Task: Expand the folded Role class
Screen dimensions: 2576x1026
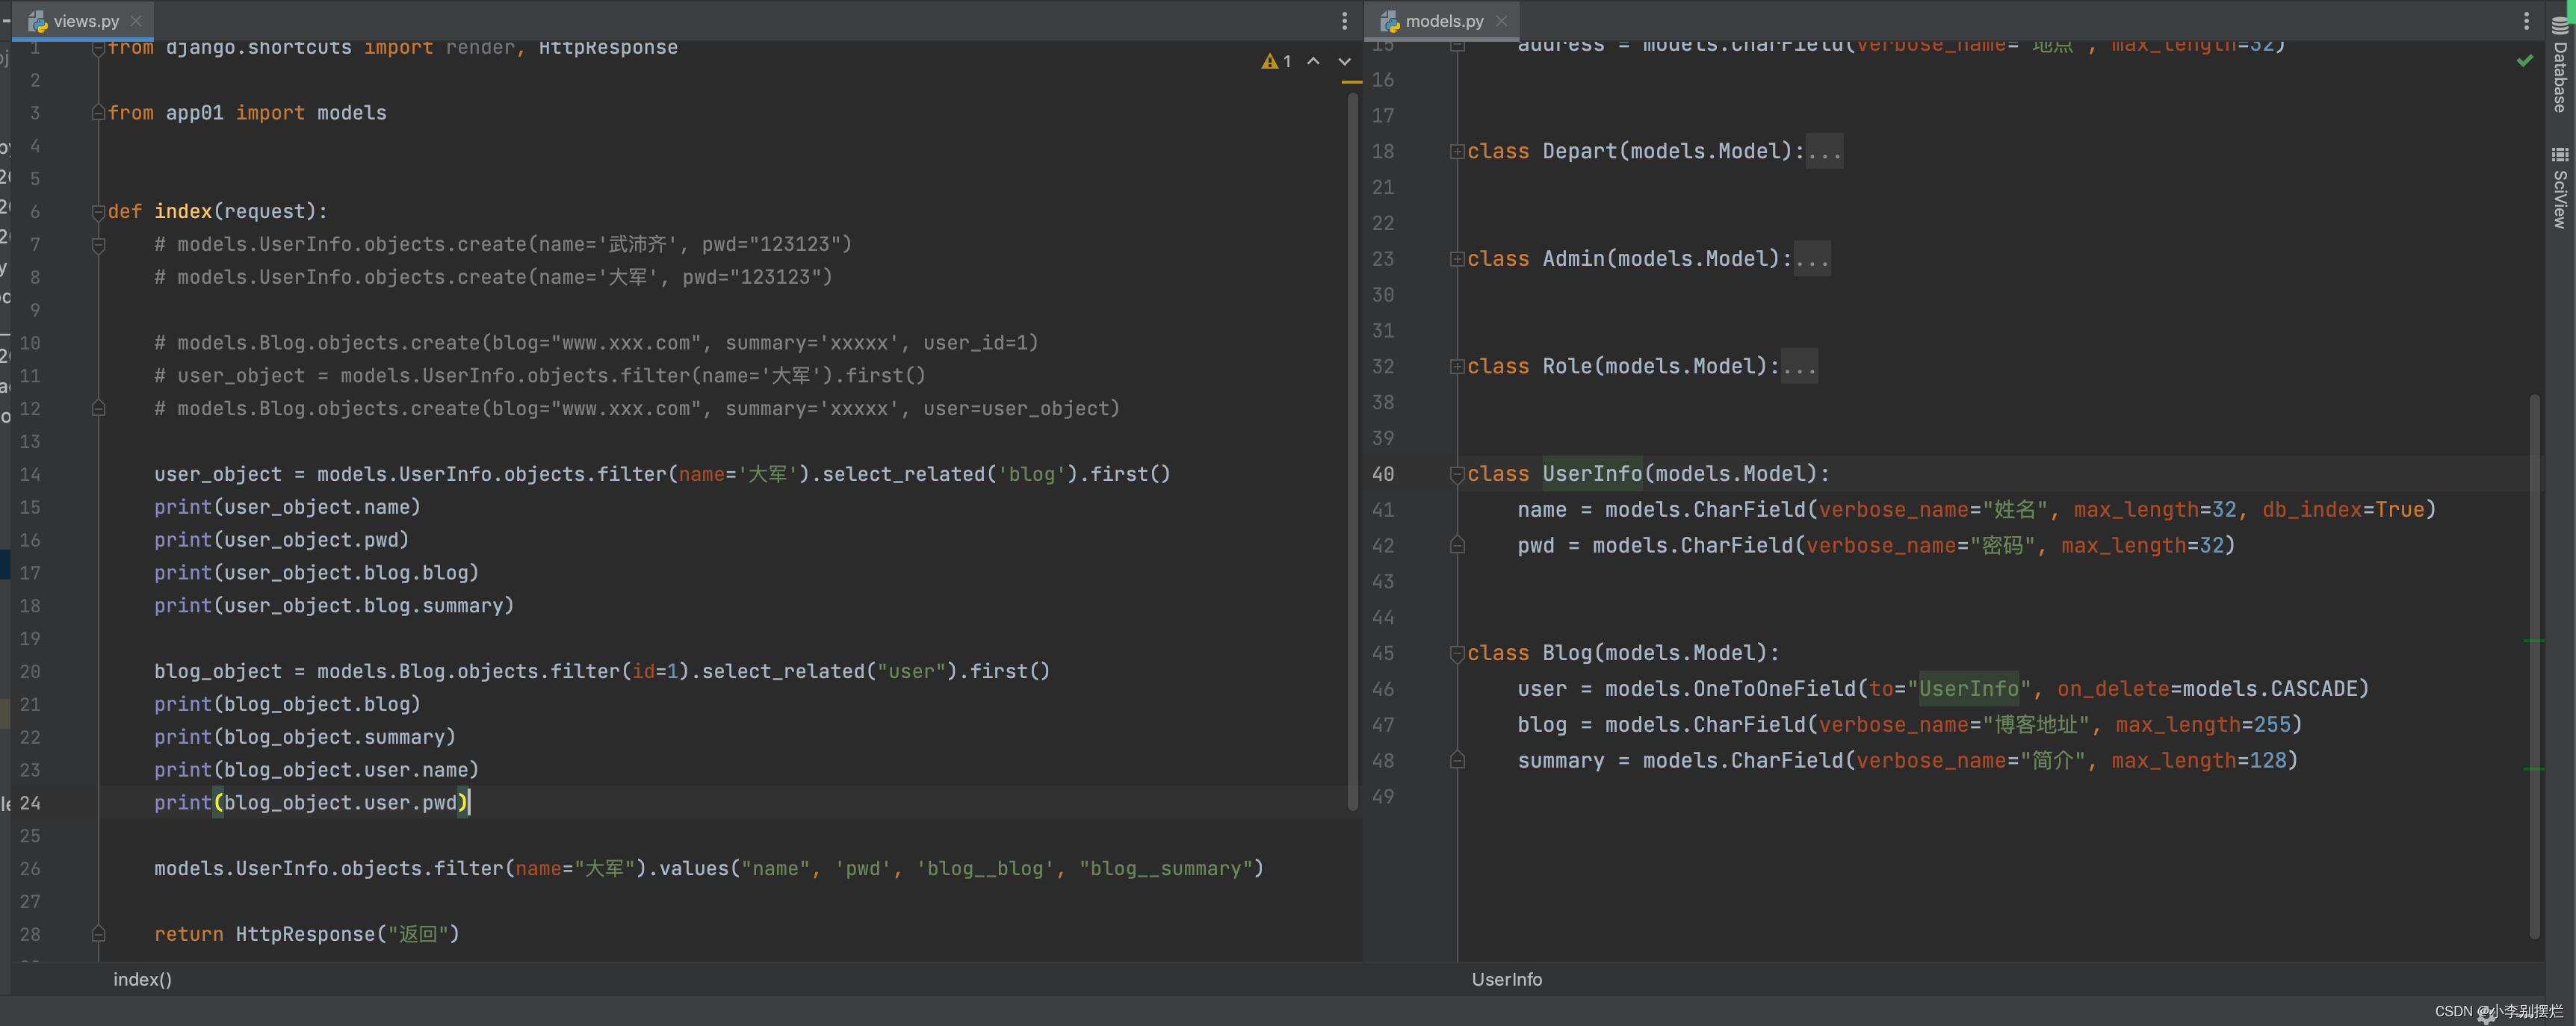Action: pyautogui.click(x=1457, y=367)
